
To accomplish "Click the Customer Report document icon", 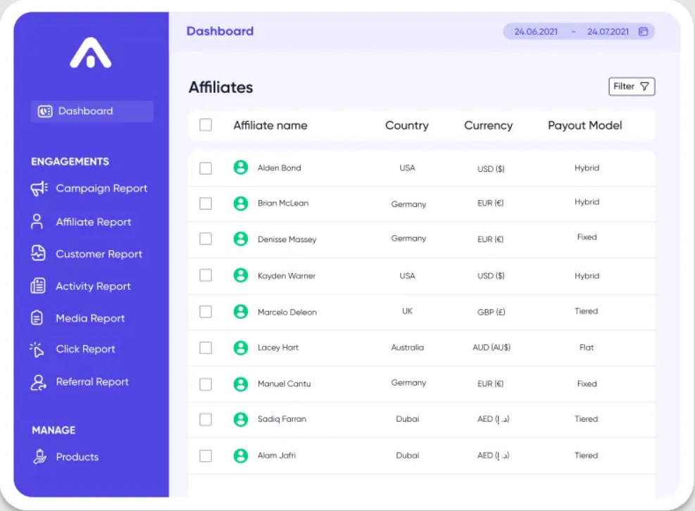I will pyautogui.click(x=38, y=253).
